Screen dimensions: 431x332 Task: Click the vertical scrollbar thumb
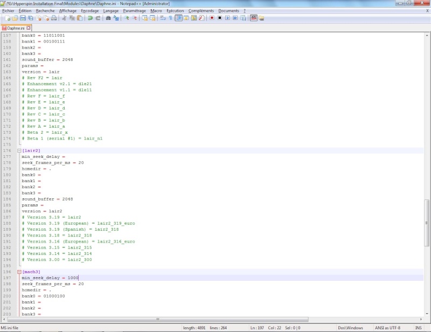427,223
